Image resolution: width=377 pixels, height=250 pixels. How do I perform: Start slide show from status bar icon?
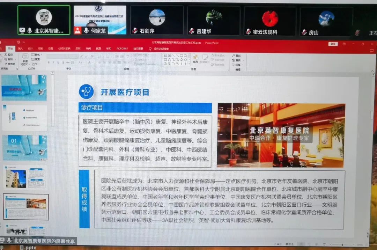pos(324,244)
